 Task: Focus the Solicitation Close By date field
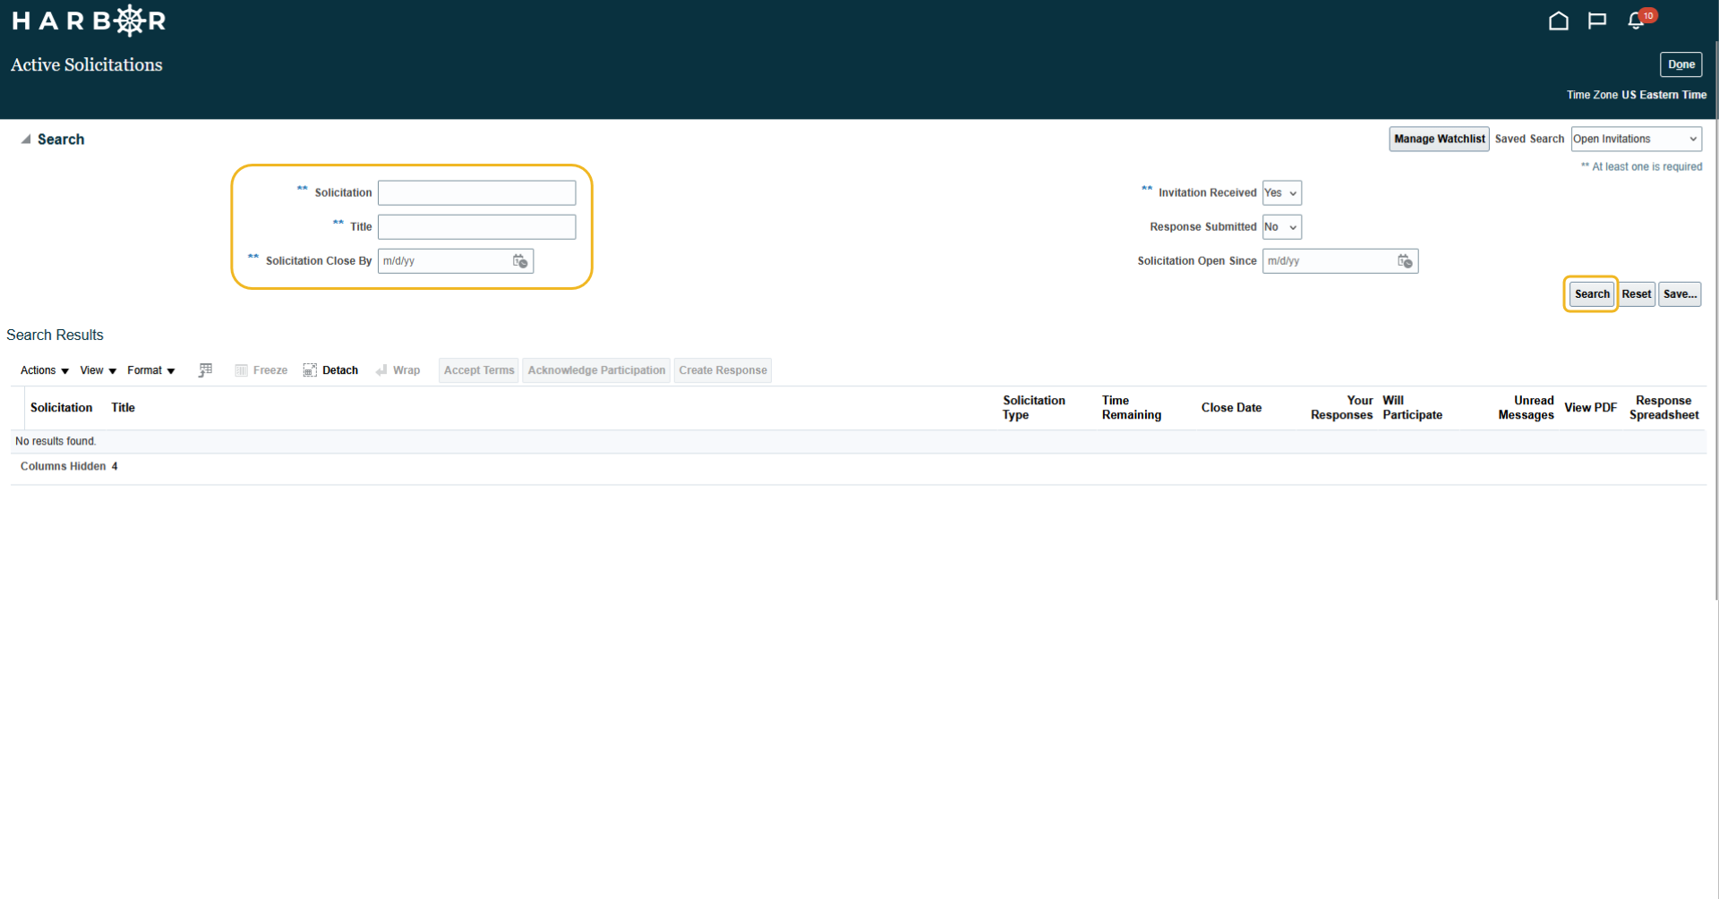444,261
